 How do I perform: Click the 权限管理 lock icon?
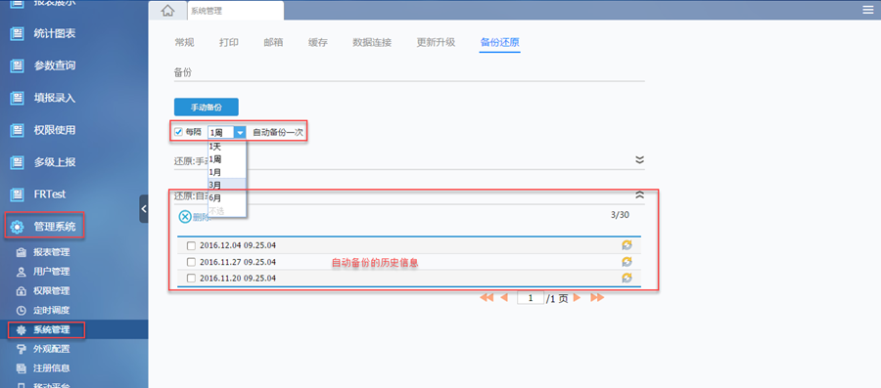[22, 291]
